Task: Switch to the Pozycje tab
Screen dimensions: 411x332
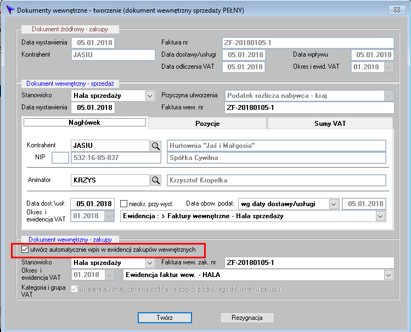Action: coord(207,124)
